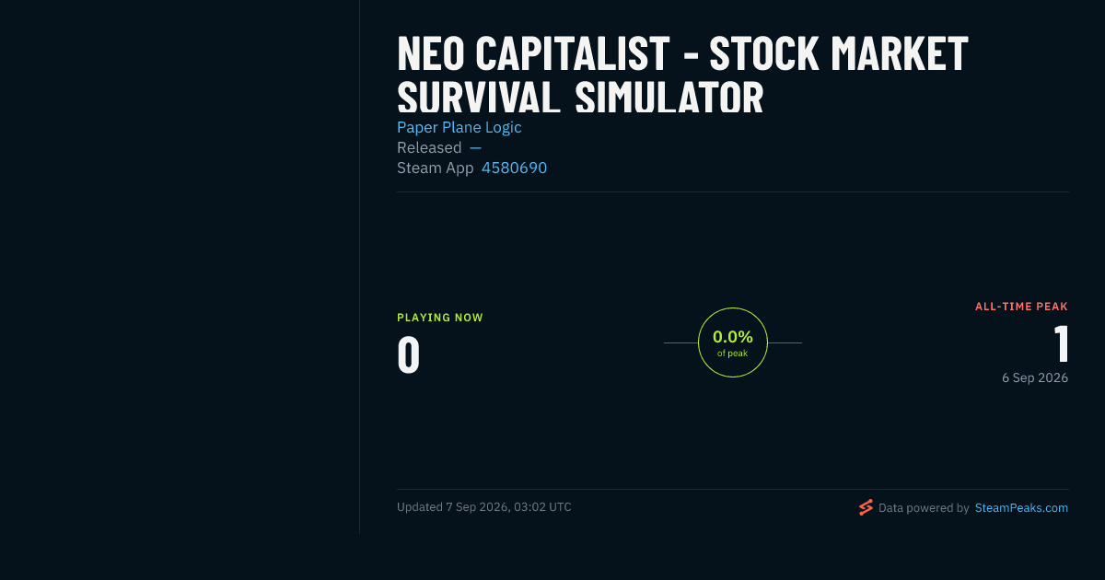This screenshot has height=580, width=1105.
Task: Click Steam App ID 4580690
Action: point(515,168)
